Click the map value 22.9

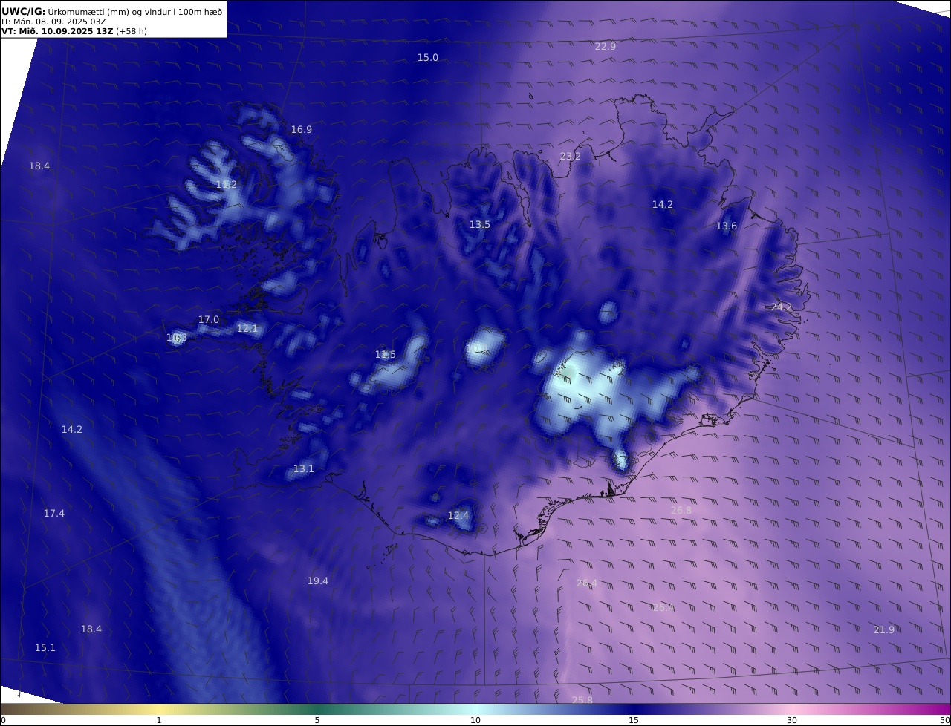coord(605,46)
